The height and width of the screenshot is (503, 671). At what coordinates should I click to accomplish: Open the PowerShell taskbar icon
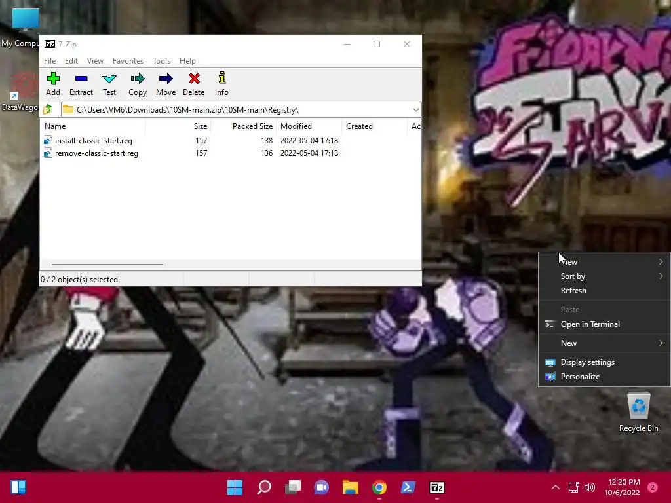pos(408,487)
